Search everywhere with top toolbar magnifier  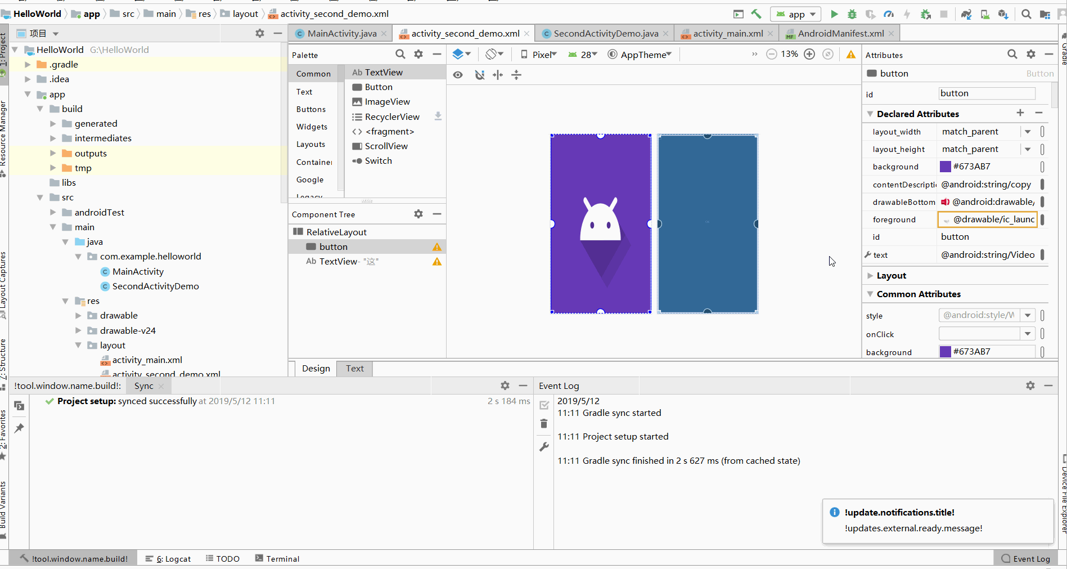coord(1027,14)
